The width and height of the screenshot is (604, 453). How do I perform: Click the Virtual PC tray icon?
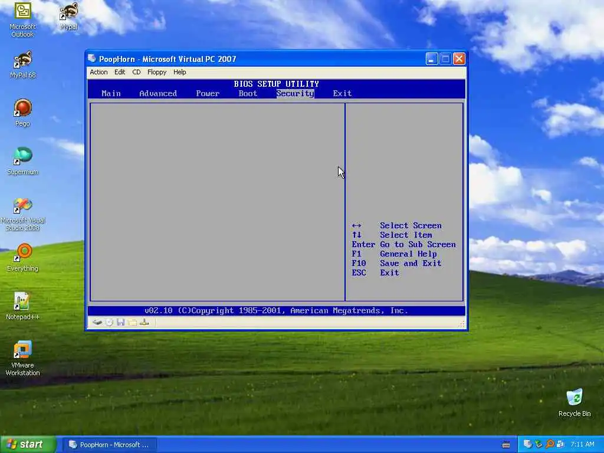[527, 444]
